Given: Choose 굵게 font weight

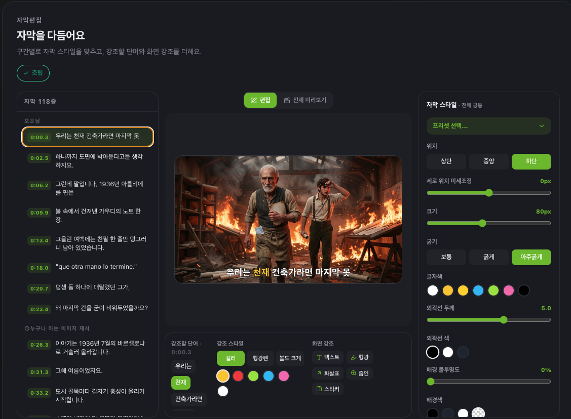Looking at the screenshot, I should point(489,257).
